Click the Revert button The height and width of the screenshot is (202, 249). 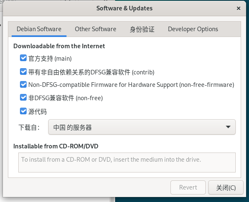click(x=188, y=187)
